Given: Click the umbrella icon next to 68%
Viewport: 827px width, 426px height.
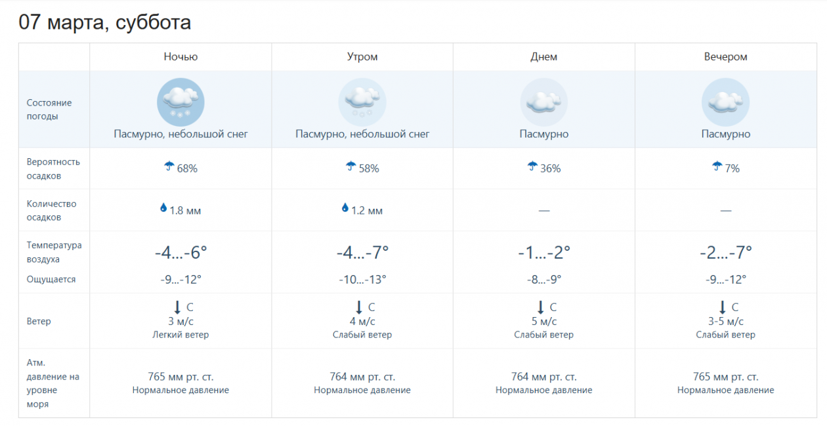Looking at the screenshot, I should (x=169, y=167).
